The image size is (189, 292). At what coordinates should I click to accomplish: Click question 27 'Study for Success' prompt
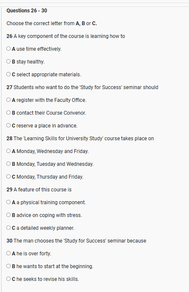[x=82, y=87]
